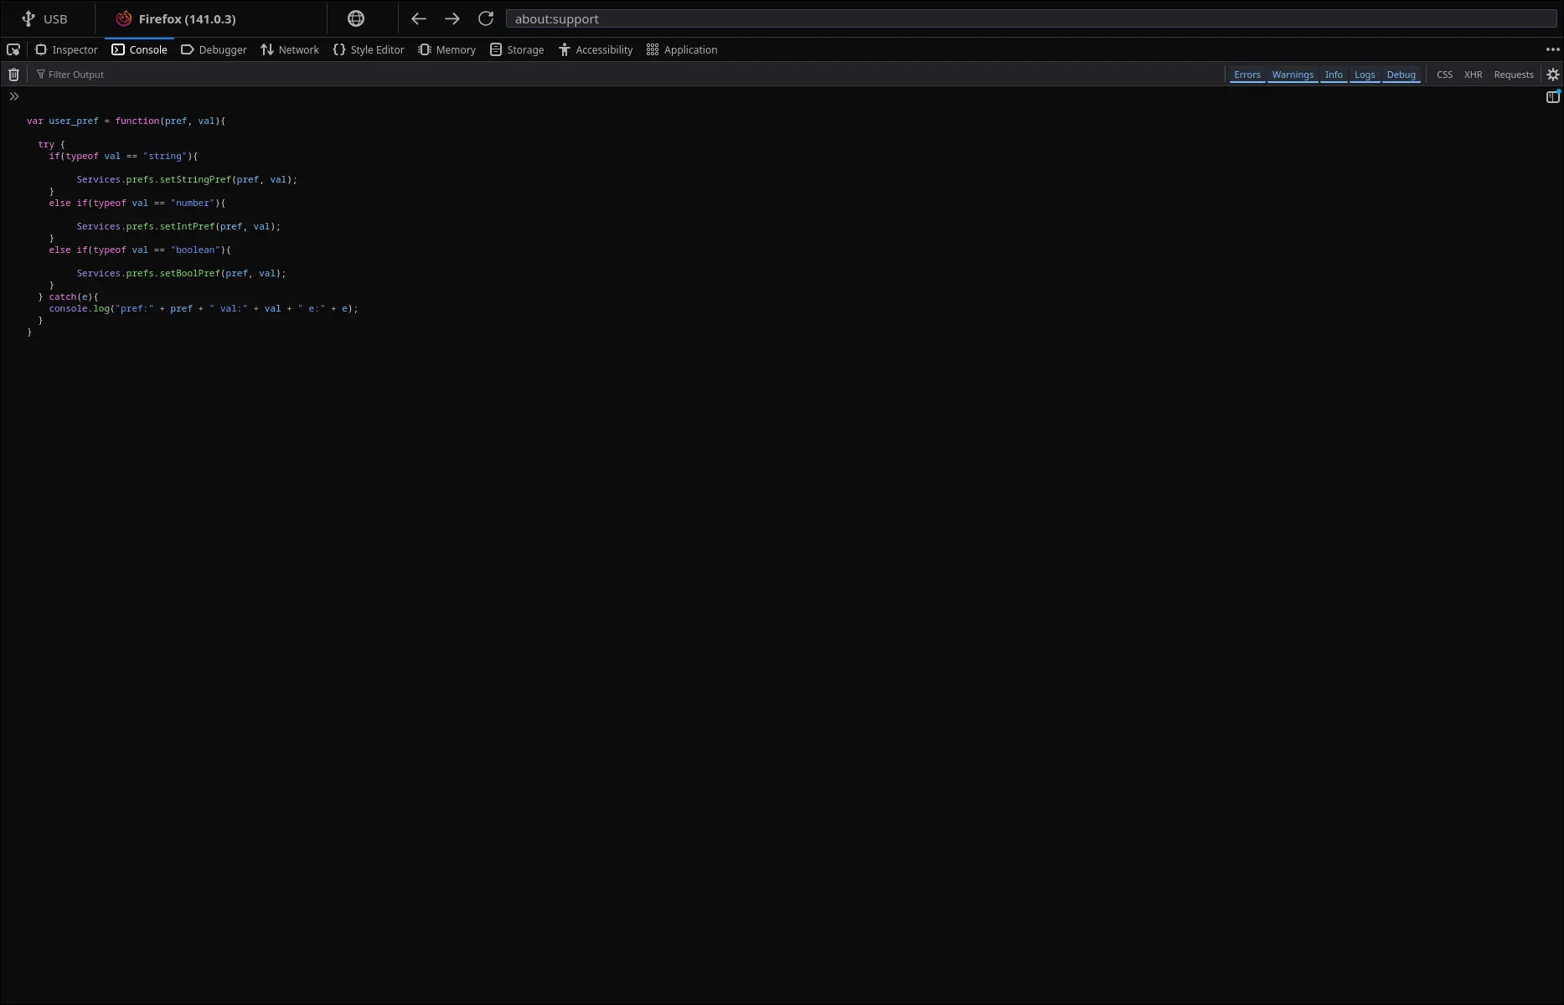Toggle the Errors filter

click(1247, 75)
